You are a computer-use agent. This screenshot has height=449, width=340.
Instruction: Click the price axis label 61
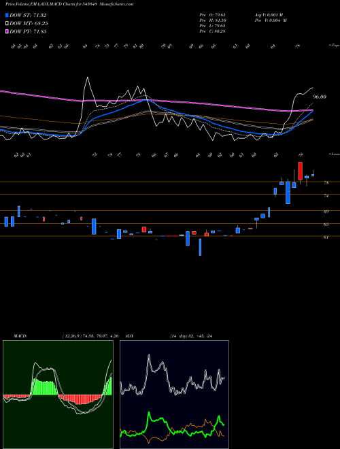(x=326, y=237)
